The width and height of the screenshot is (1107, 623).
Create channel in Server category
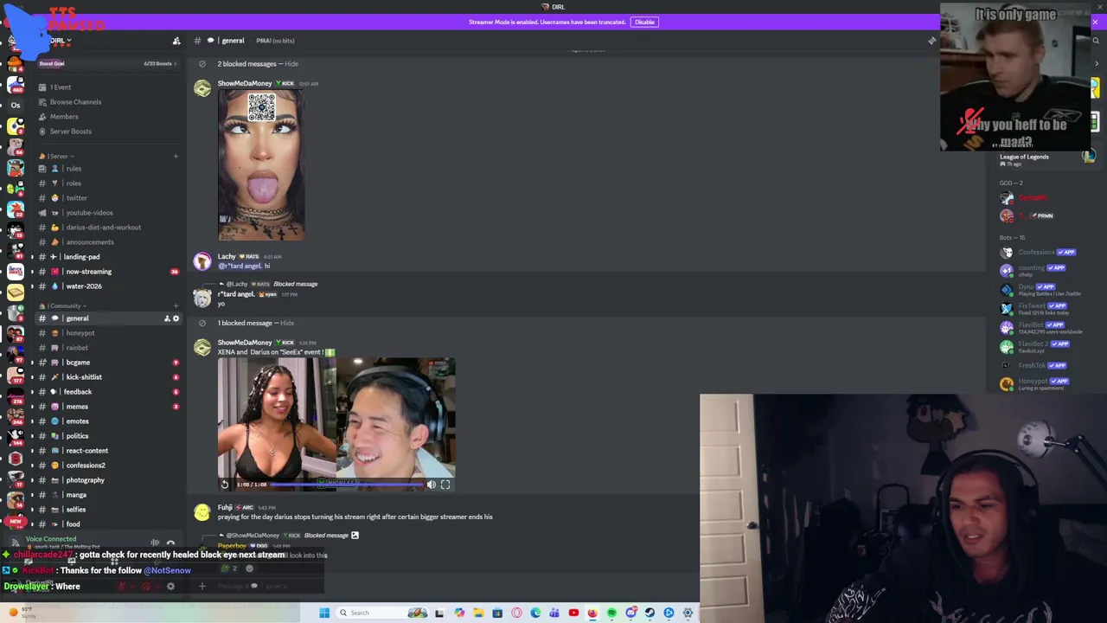click(x=176, y=156)
